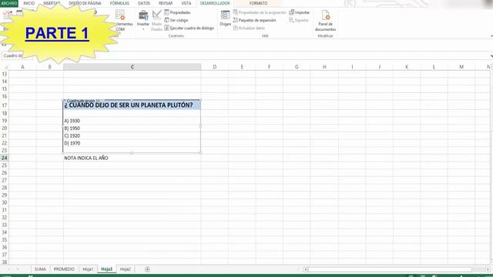Image resolution: width=493 pixels, height=277 pixels.
Task: Open control Propiedades in Controles group
Action: (x=177, y=12)
